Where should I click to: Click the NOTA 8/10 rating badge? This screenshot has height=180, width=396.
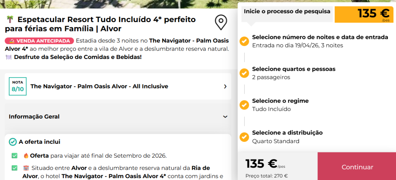pos(18,86)
